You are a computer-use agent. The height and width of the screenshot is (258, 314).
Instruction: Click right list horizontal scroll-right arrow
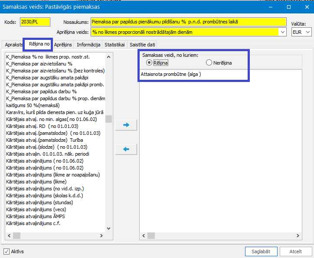[x=298, y=236]
